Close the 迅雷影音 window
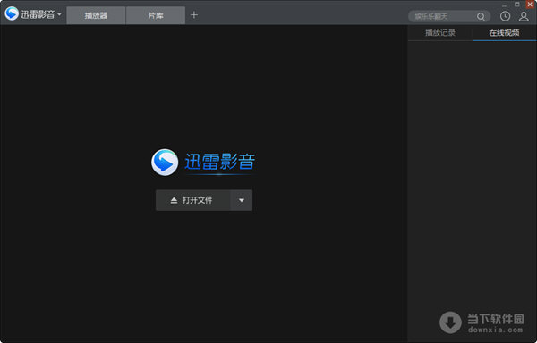The image size is (537, 343). 530,4
